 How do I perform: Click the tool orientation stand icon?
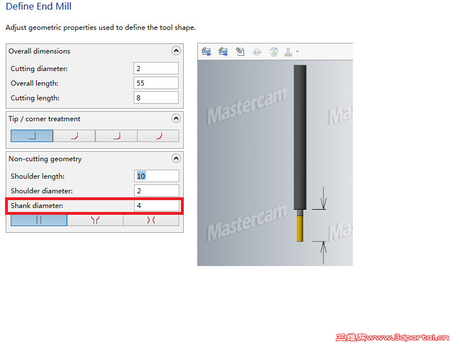(289, 52)
